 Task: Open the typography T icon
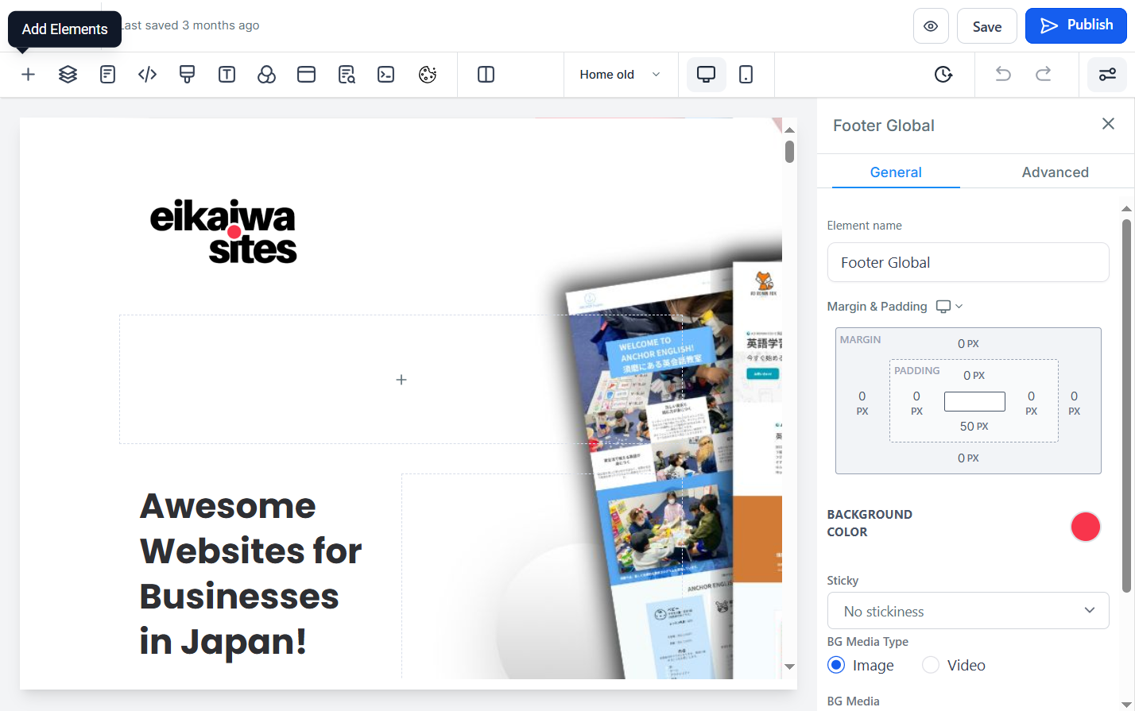tap(227, 75)
